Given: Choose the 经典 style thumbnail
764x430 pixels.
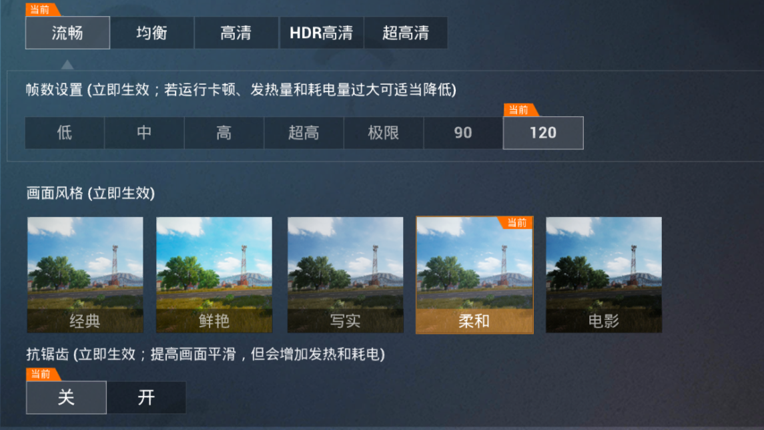Looking at the screenshot, I should coord(85,275).
